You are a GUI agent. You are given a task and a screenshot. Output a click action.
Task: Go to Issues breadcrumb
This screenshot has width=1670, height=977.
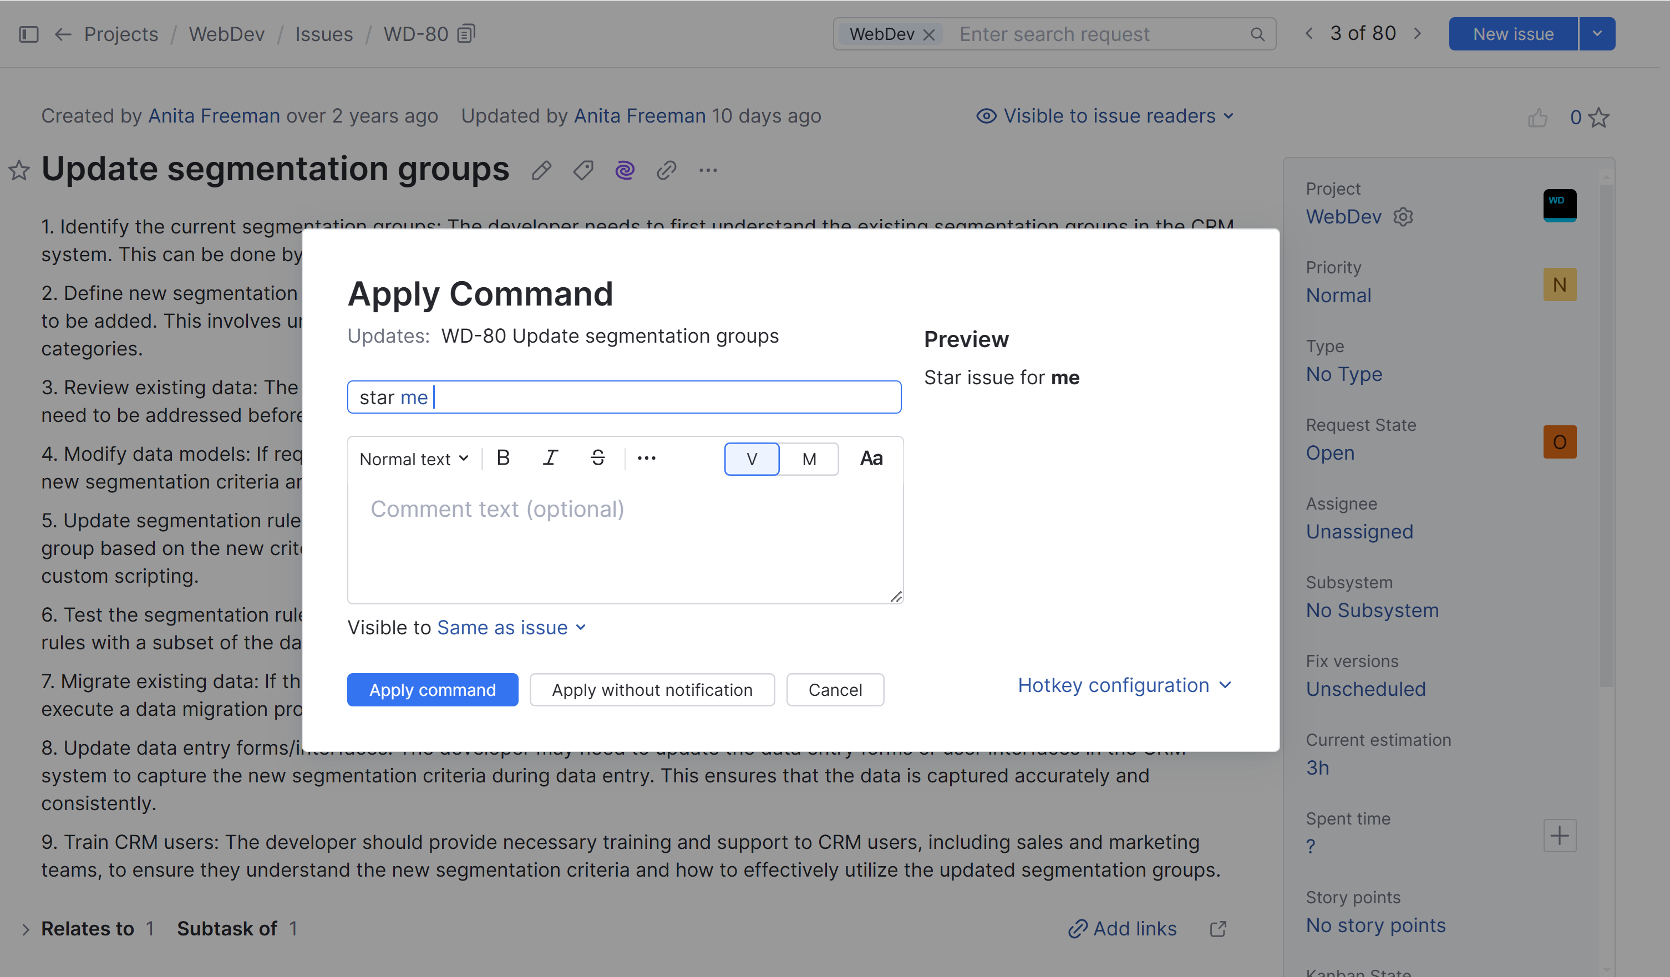point(323,34)
